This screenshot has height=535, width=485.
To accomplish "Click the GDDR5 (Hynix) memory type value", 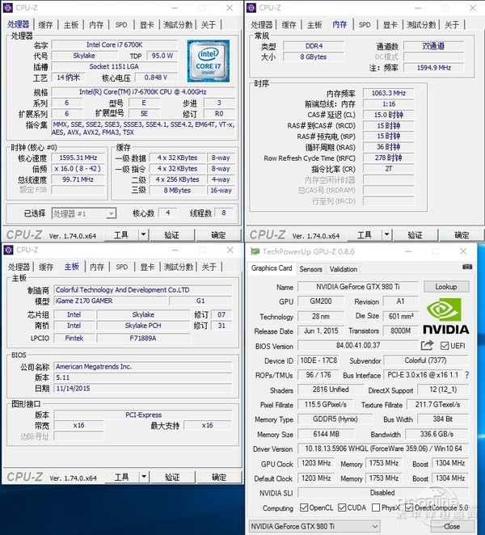I will (x=335, y=419).
